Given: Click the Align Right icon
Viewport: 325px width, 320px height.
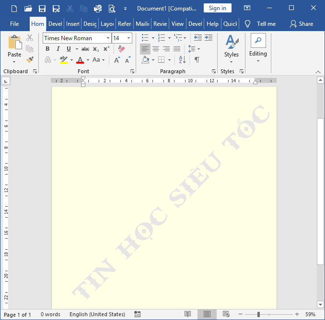Looking at the screenshot, I should (x=166, y=49).
